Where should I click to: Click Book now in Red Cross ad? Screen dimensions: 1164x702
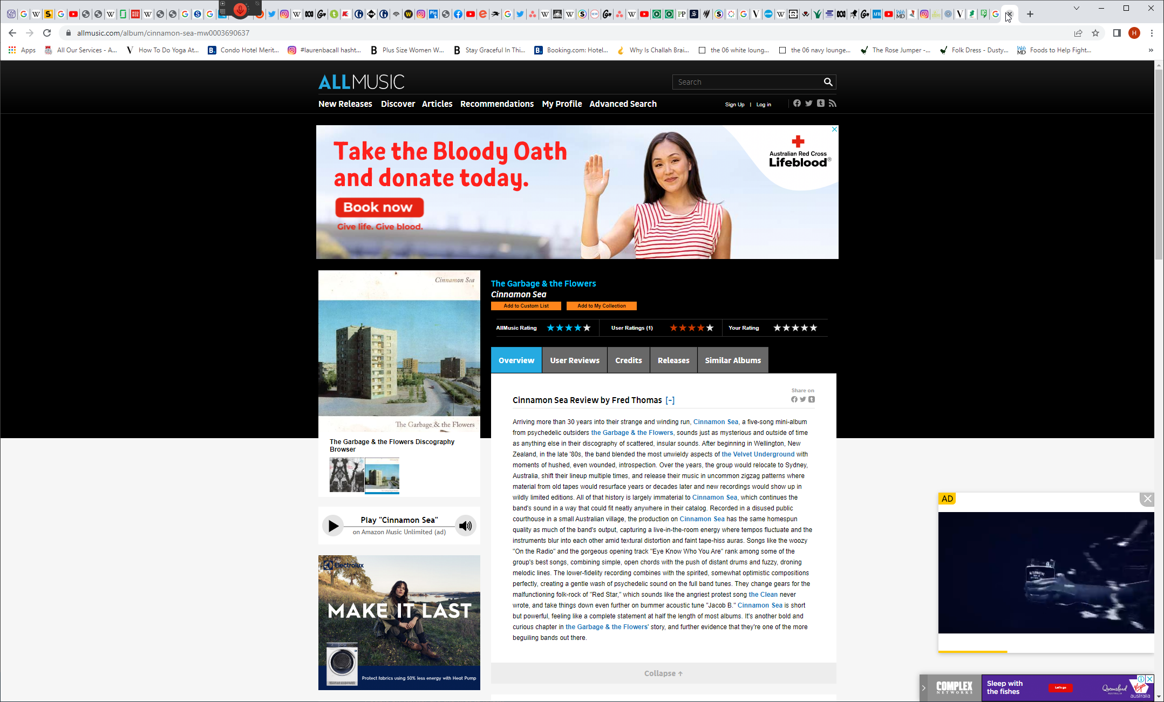point(379,207)
